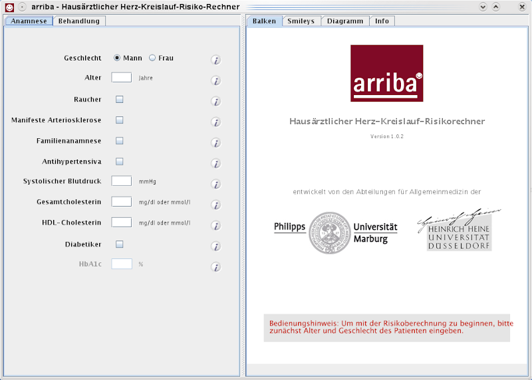Click Systolischer Blutdruck input field
The width and height of the screenshot is (532, 380).
[x=122, y=181]
